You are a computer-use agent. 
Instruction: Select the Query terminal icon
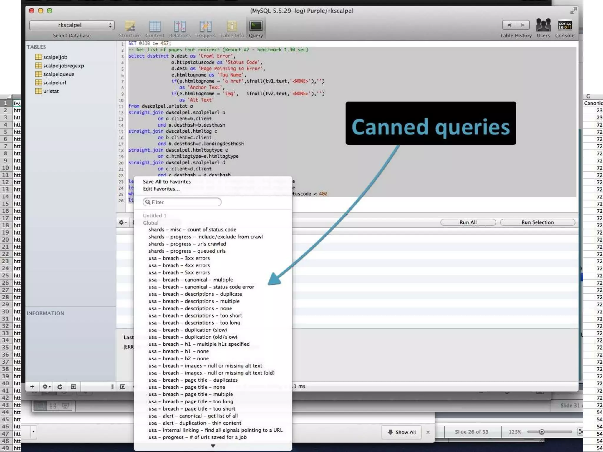[x=256, y=26]
